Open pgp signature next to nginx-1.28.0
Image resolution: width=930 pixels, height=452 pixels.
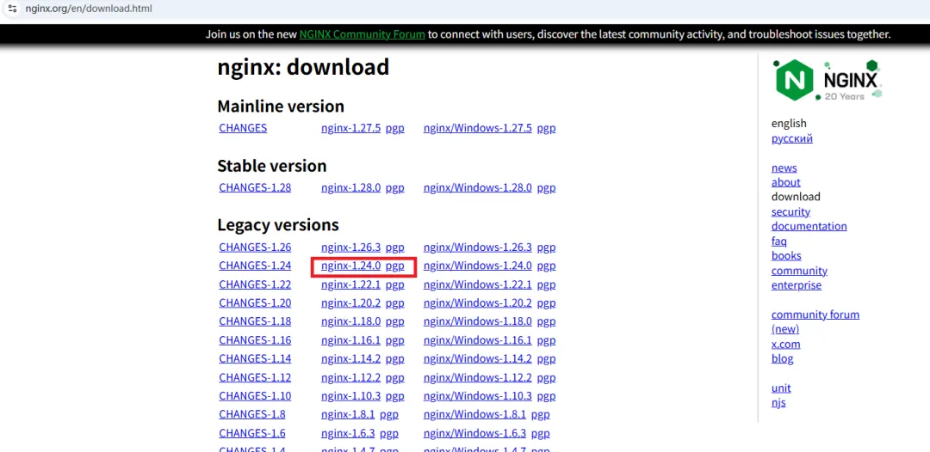395,187
